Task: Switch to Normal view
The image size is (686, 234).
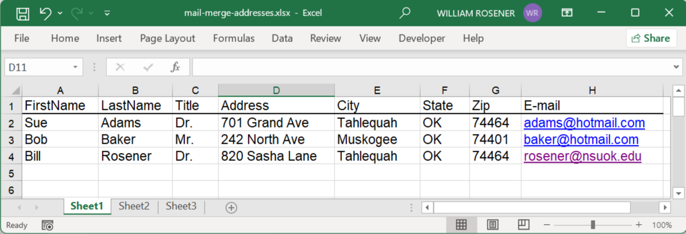Action: click(x=461, y=225)
